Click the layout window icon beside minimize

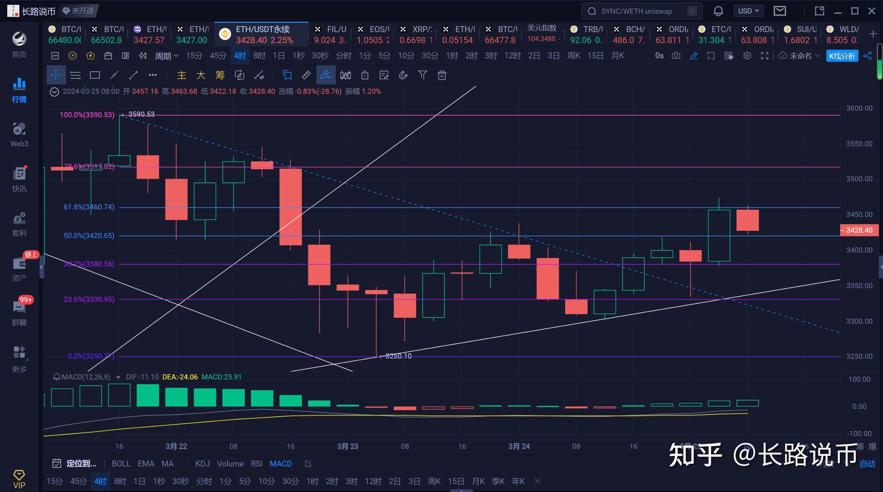[x=819, y=11]
